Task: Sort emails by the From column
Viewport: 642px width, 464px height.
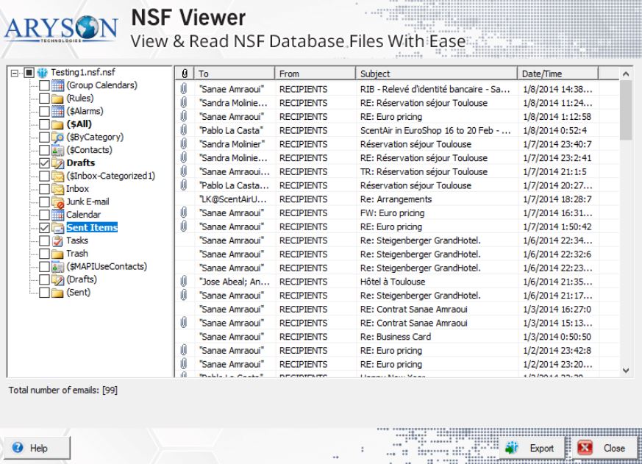Action: (x=315, y=74)
